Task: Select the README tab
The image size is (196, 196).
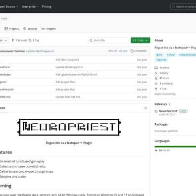Action: (3, 108)
